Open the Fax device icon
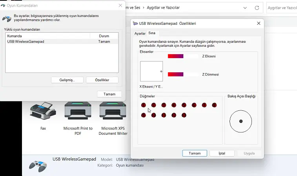The width and height of the screenshot is (297, 176). (43, 112)
